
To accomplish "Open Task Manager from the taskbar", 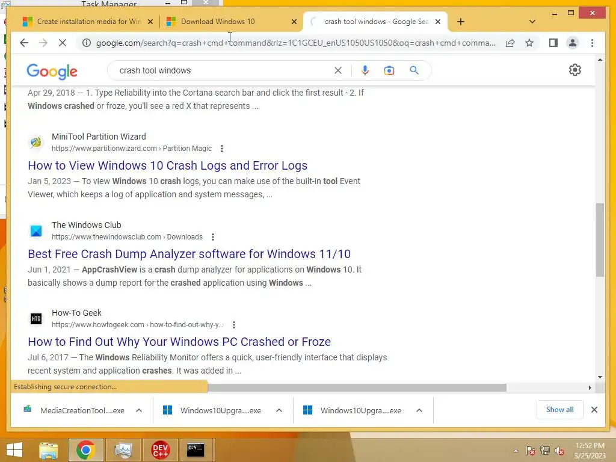I will 123,450.
